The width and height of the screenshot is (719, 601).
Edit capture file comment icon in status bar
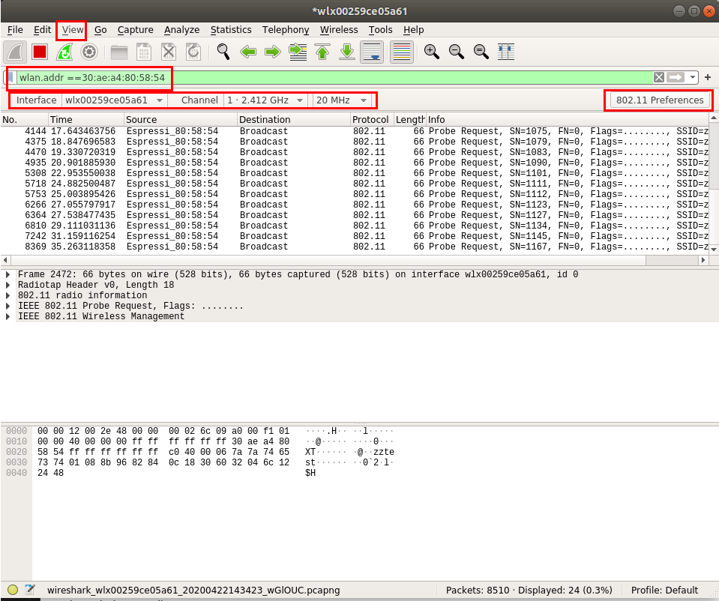click(x=30, y=590)
